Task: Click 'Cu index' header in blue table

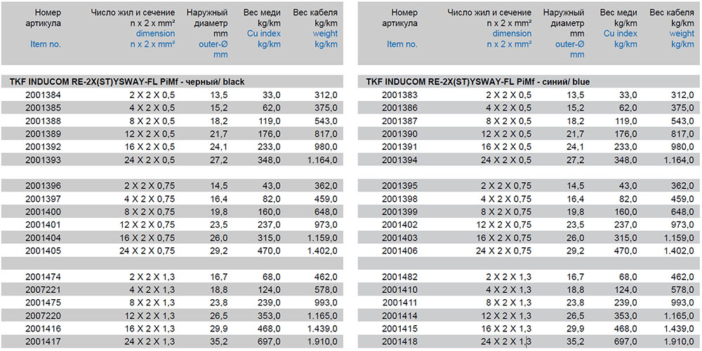Action: point(620,34)
